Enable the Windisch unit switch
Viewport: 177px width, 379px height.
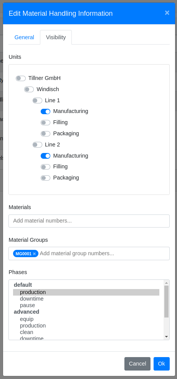(29, 90)
